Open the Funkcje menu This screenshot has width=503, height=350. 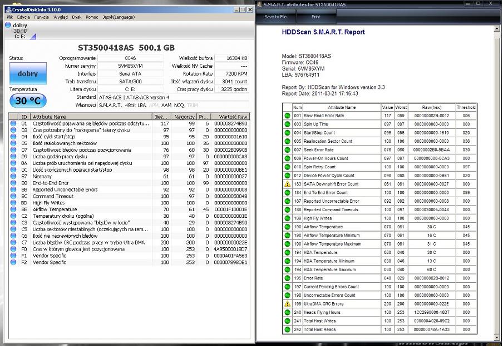(x=42, y=17)
